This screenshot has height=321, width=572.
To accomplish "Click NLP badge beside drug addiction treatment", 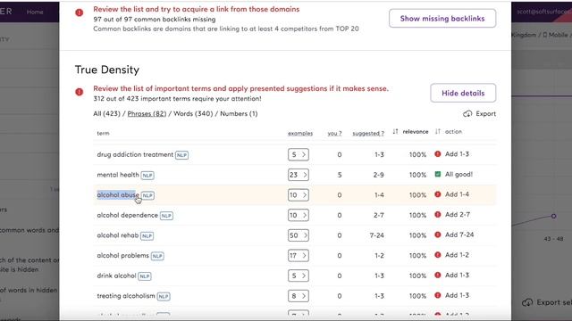I will [181, 155].
